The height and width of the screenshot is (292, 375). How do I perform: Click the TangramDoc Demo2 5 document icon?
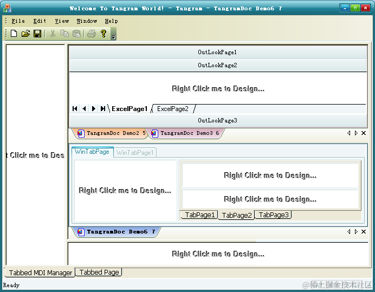81,133
